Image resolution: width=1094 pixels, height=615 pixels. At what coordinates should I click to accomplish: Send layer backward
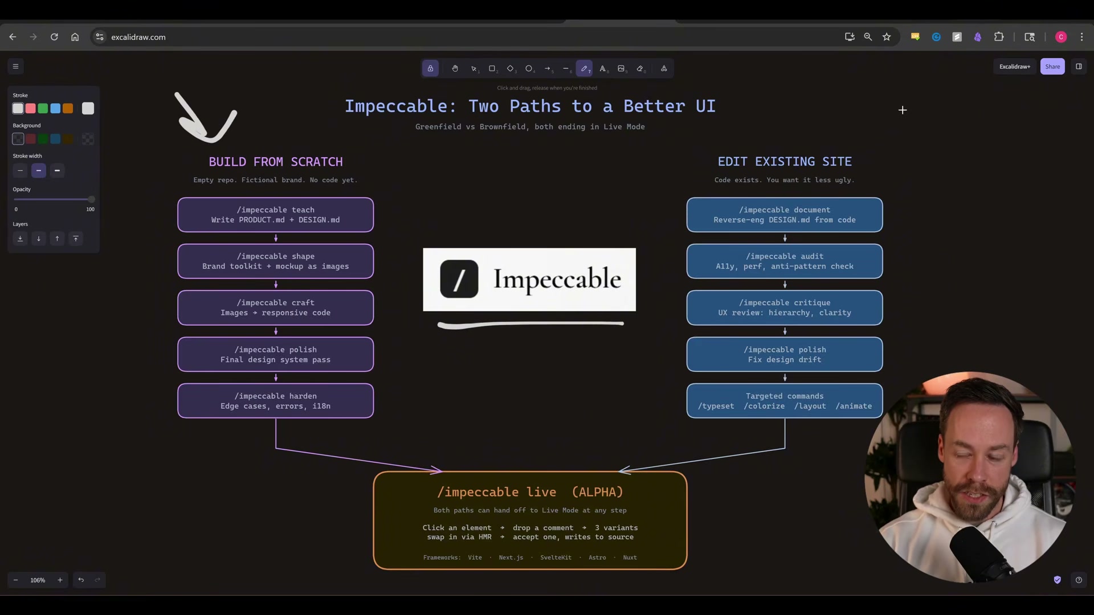pos(39,239)
